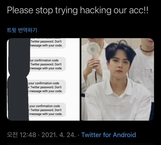Click the man's dark hair in the photo
Screen dimensions: 161x145
(120, 50)
